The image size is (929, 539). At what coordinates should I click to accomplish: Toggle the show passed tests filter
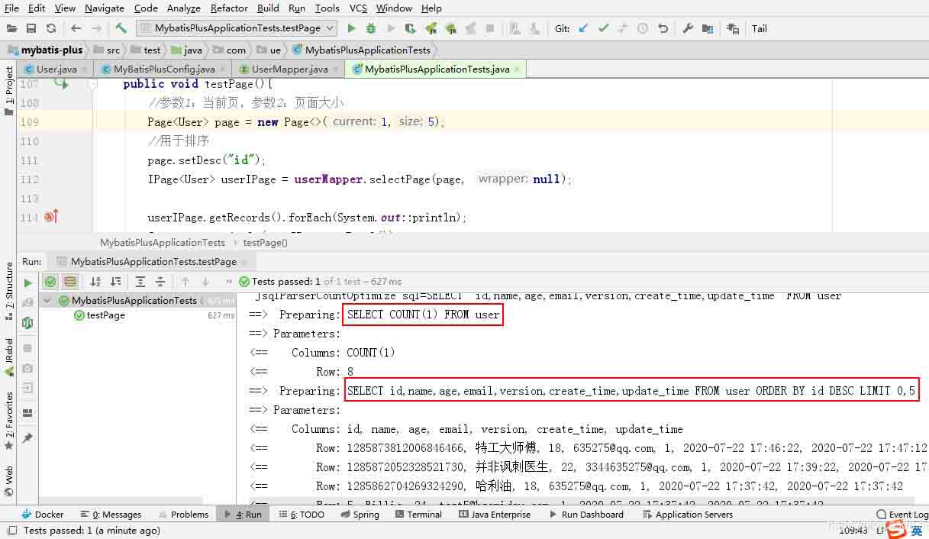50,282
